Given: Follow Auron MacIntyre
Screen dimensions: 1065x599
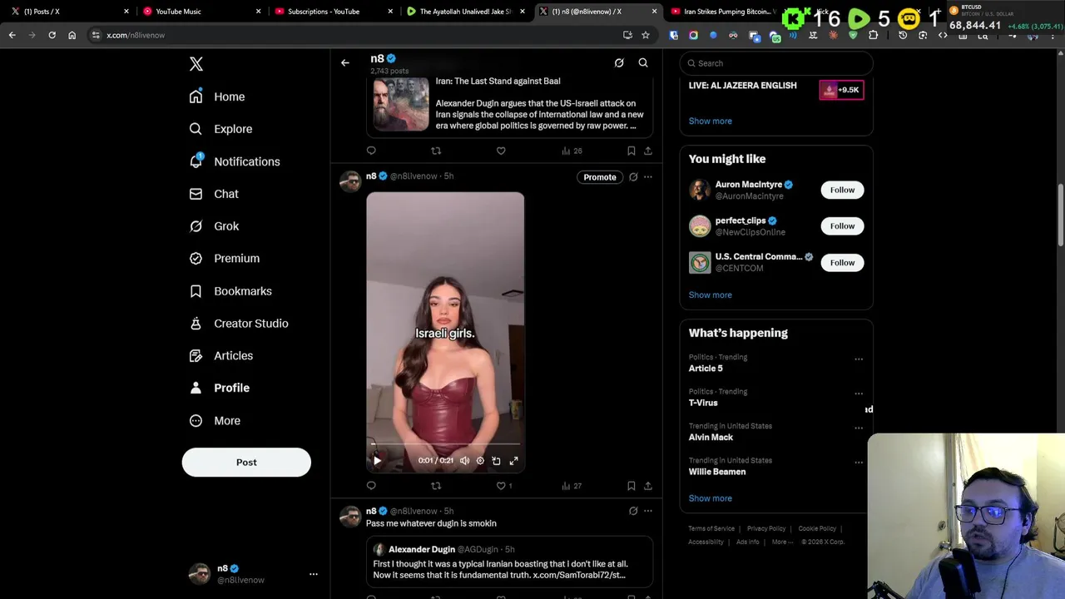Looking at the screenshot, I should tap(842, 191).
